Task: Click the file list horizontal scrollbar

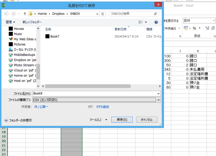Action: click(x=88, y=86)
